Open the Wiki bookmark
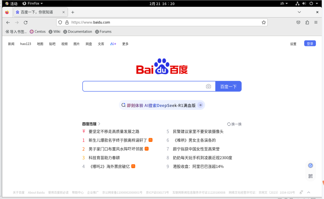Screen dimensions: 324x199 tap(54, 31)
